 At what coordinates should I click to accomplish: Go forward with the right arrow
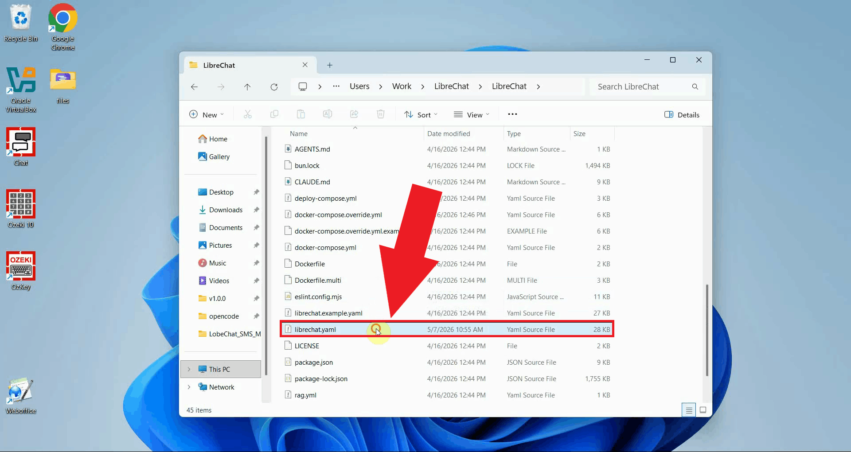pyautogui.click(x=221, y=87)
